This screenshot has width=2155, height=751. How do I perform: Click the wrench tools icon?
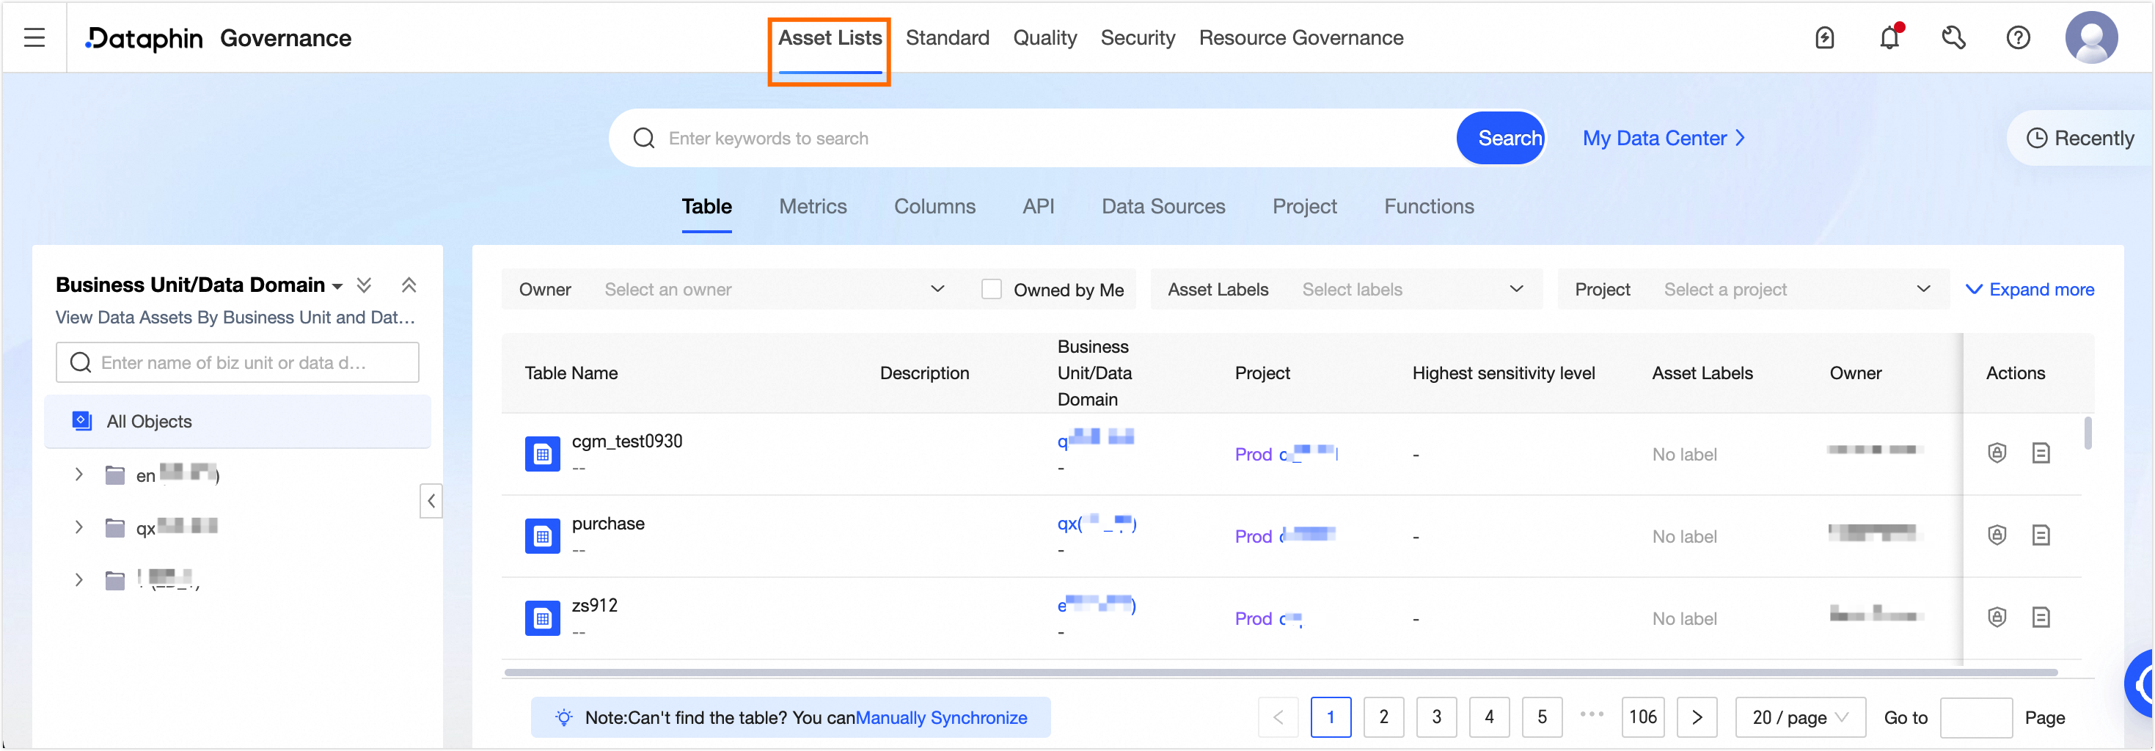point(1953,37)
